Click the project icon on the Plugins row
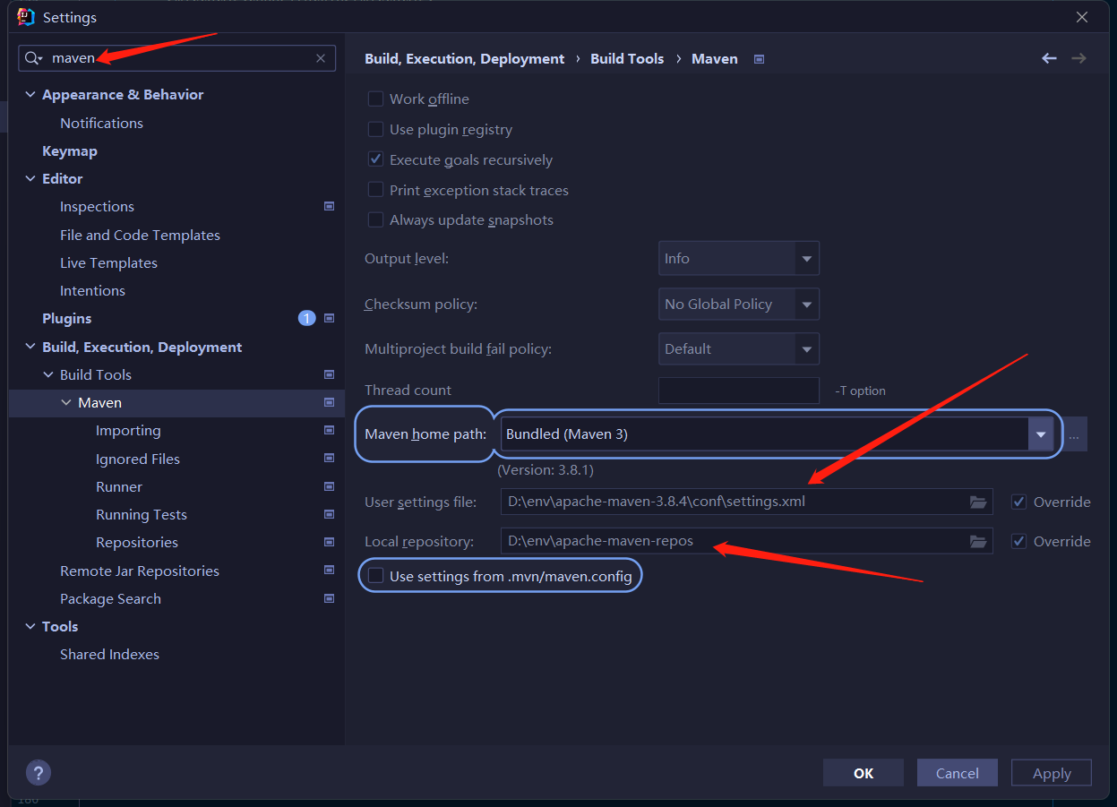The height and width of the screenshot is (807, 1117). (329, 318)
